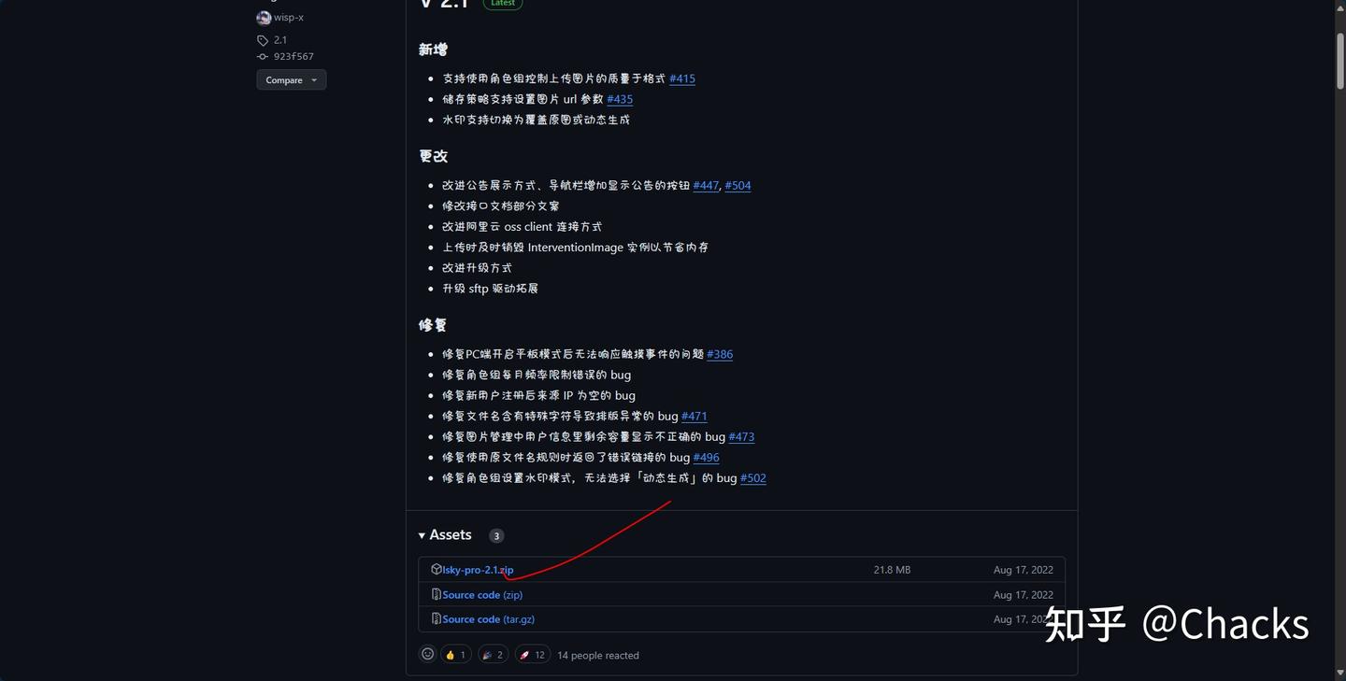Click the wisp-x avatar image

264,18
